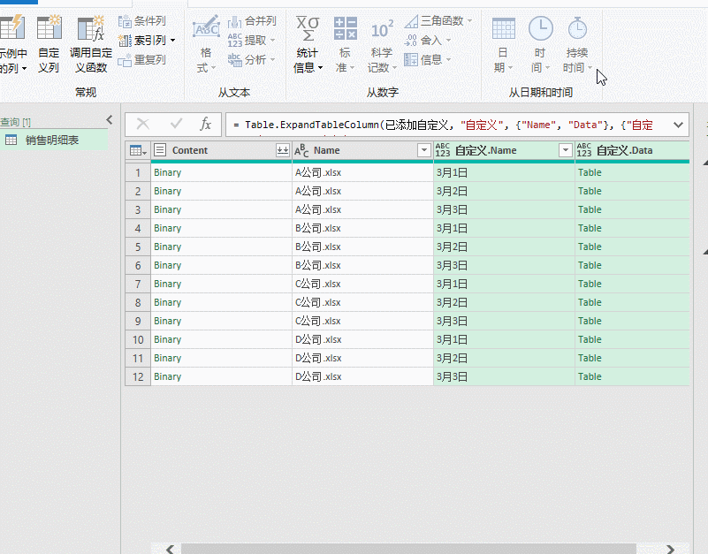The width and height of the screenshot is (708, 554).
Task: Click Column From Examples icon (示例中的列)
Action: click(x=12, y=27)
